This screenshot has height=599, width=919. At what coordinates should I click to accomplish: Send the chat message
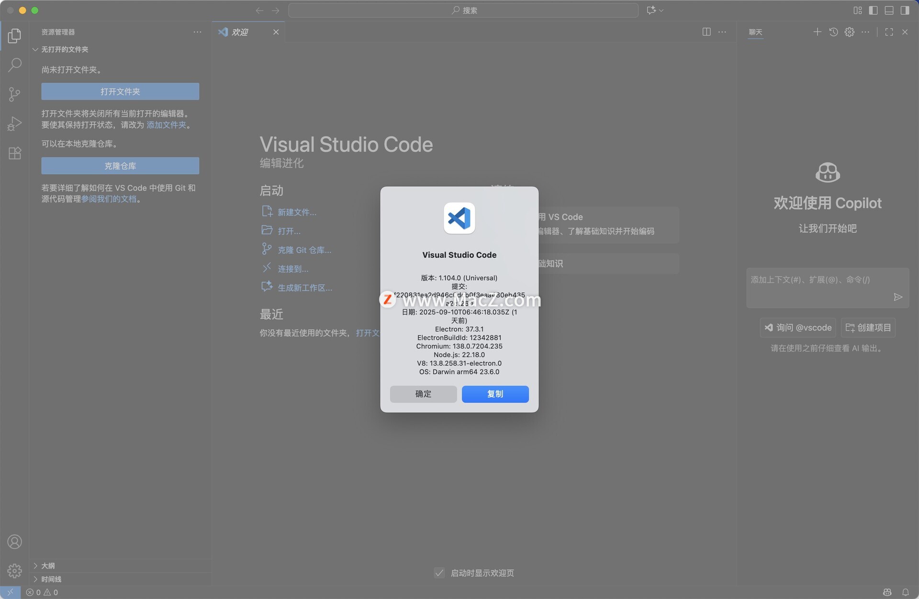[x=898, y=297]
